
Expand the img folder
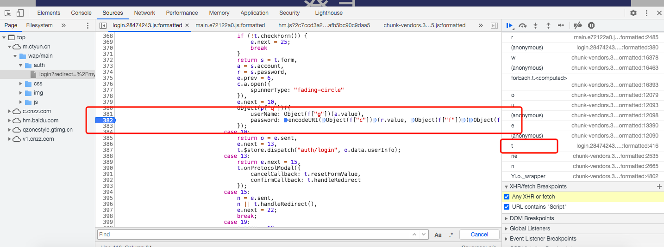21,93
